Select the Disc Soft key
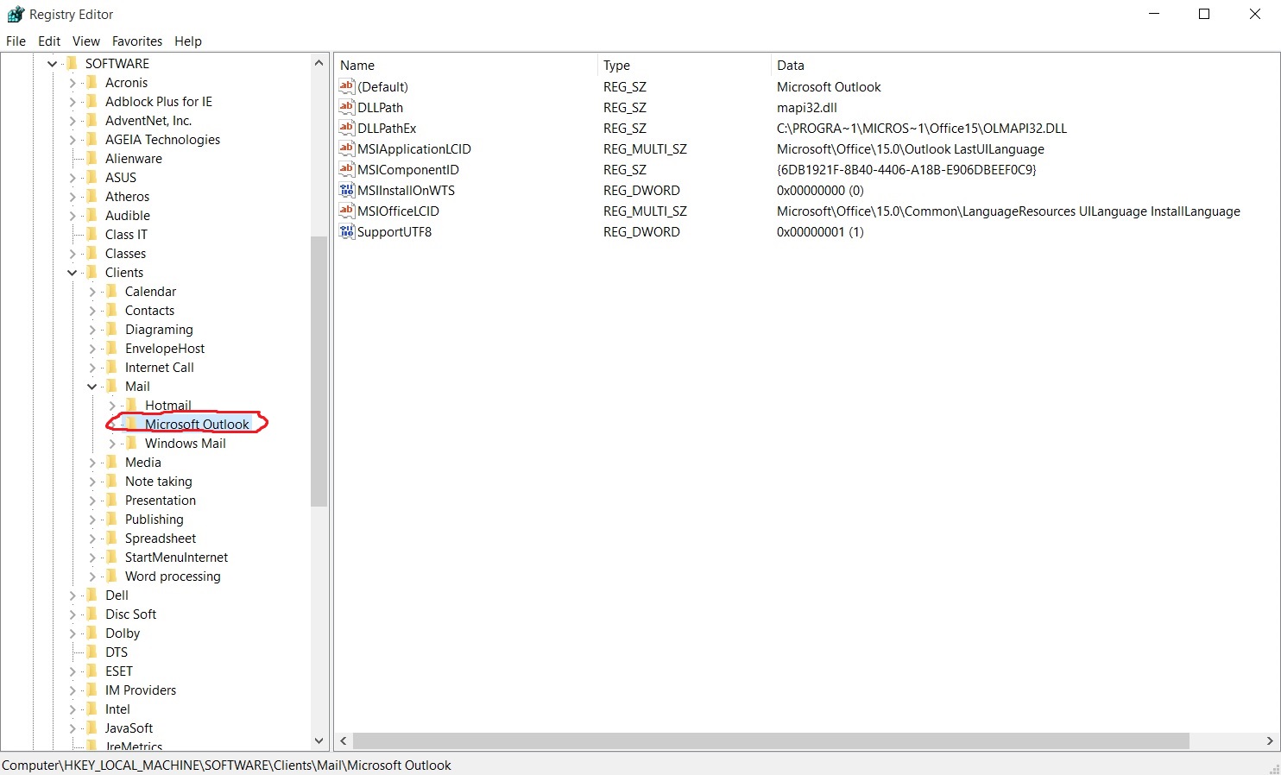 coord(131,614)
